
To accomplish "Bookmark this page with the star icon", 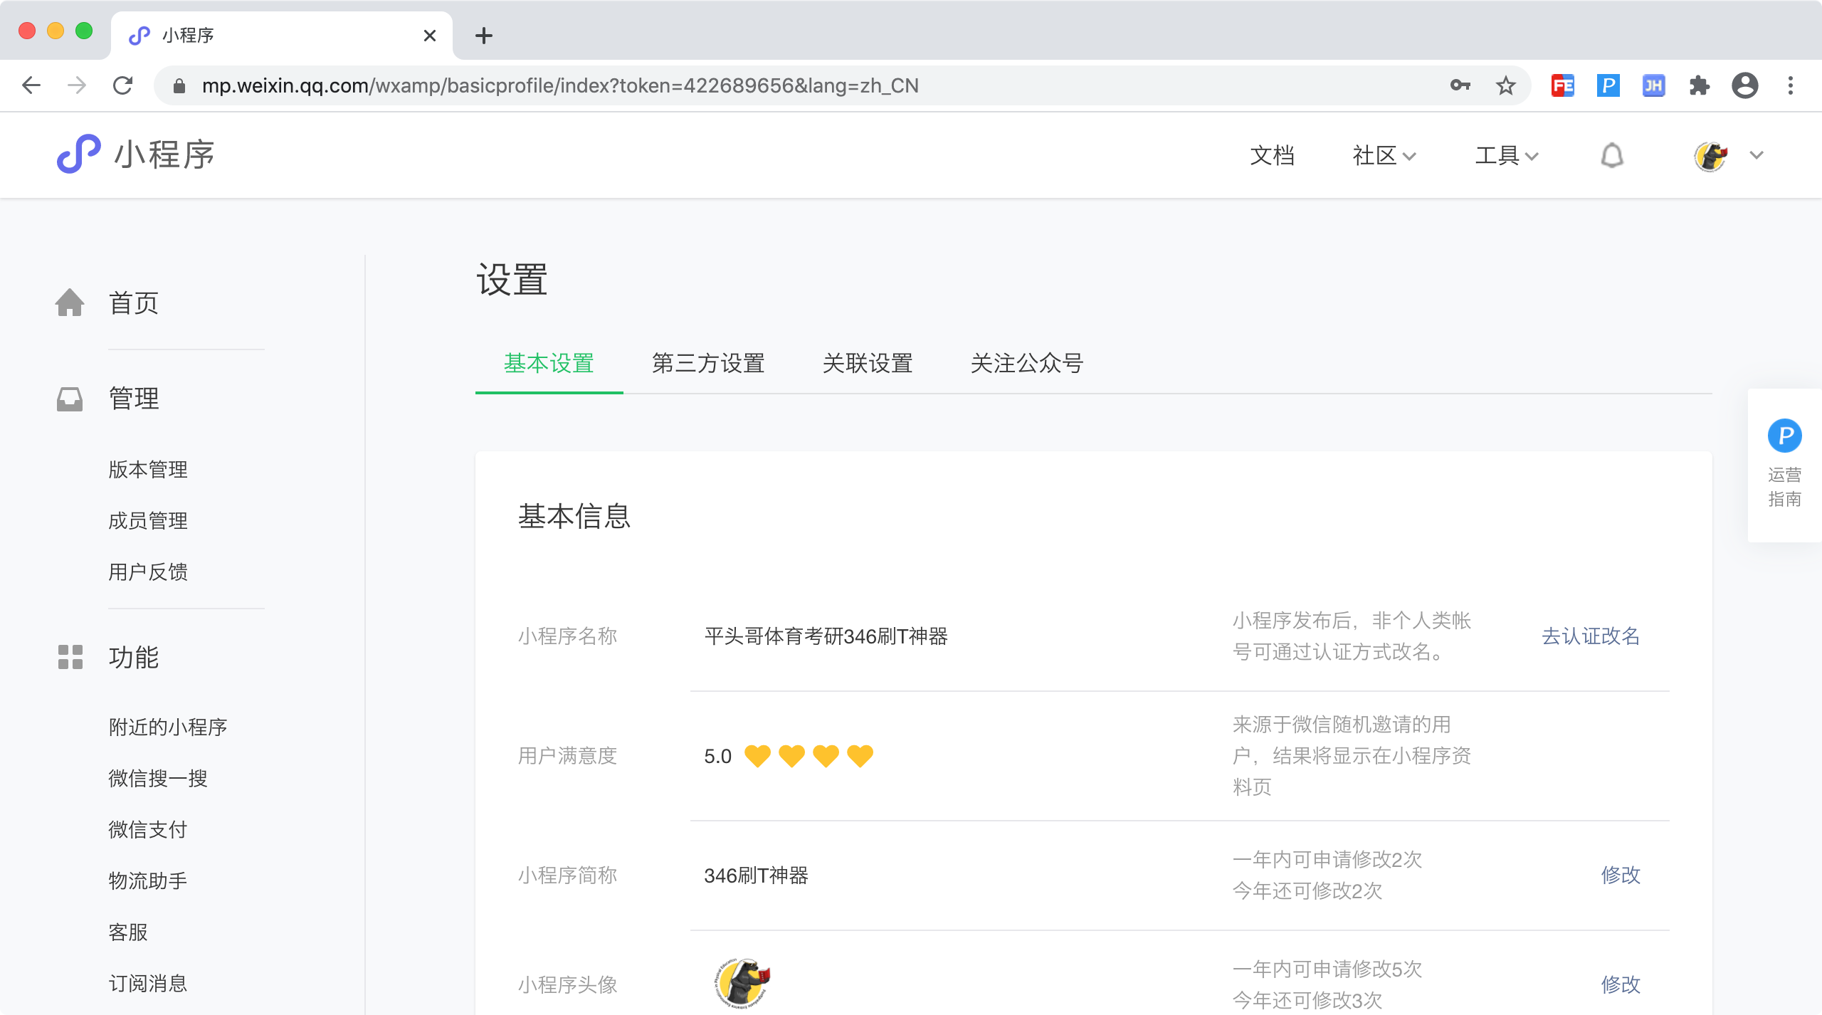I will [x=1505, y=86].
